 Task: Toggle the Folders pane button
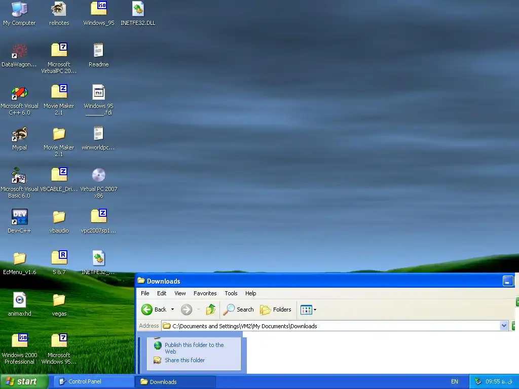(x=275, y=309)
